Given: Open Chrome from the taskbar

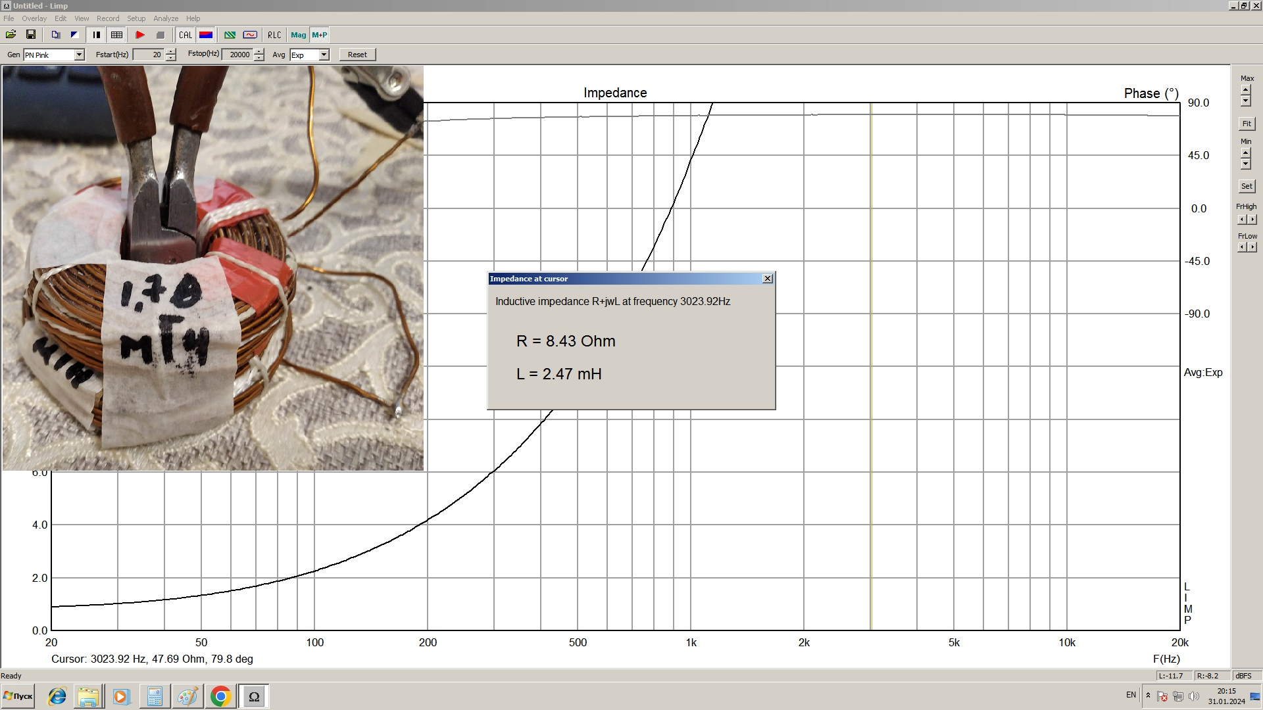Looking at the screenshot, I should (220, 696).
